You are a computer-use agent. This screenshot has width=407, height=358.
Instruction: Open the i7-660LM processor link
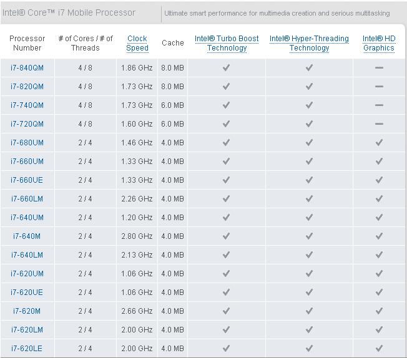click(27, 199)
